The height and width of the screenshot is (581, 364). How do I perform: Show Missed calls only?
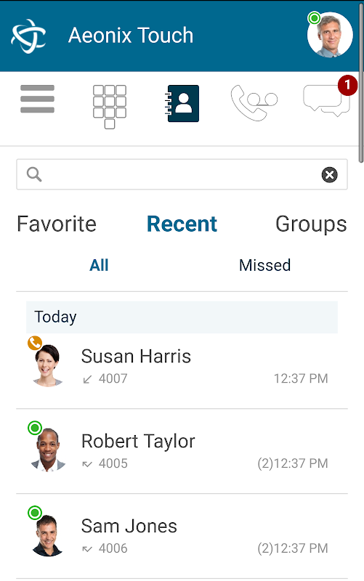point(264,265)
